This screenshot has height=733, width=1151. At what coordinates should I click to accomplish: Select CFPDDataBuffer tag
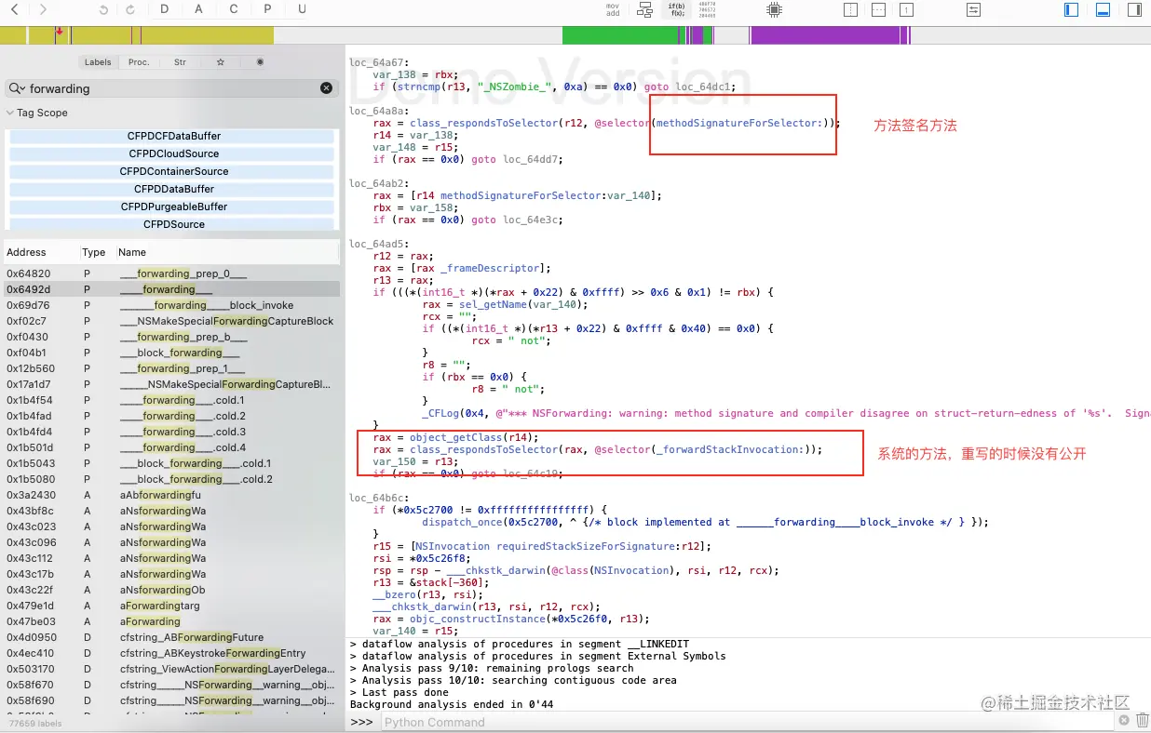click(x=172, y=189)
